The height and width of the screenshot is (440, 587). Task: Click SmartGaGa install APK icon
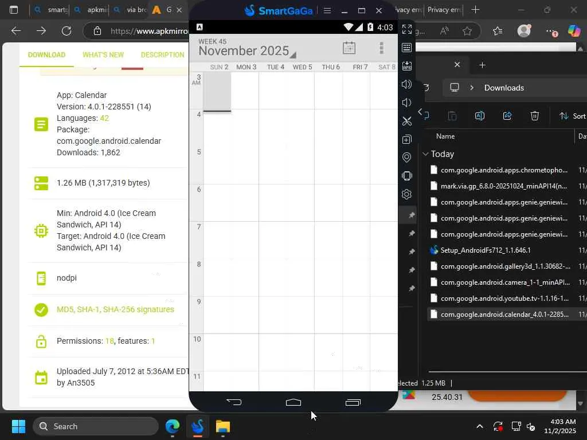(x=406, y=66)
